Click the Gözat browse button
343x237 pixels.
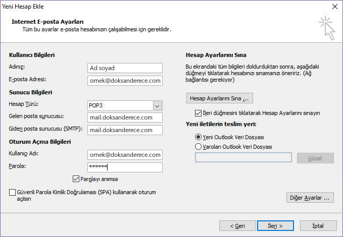(315, 158)
